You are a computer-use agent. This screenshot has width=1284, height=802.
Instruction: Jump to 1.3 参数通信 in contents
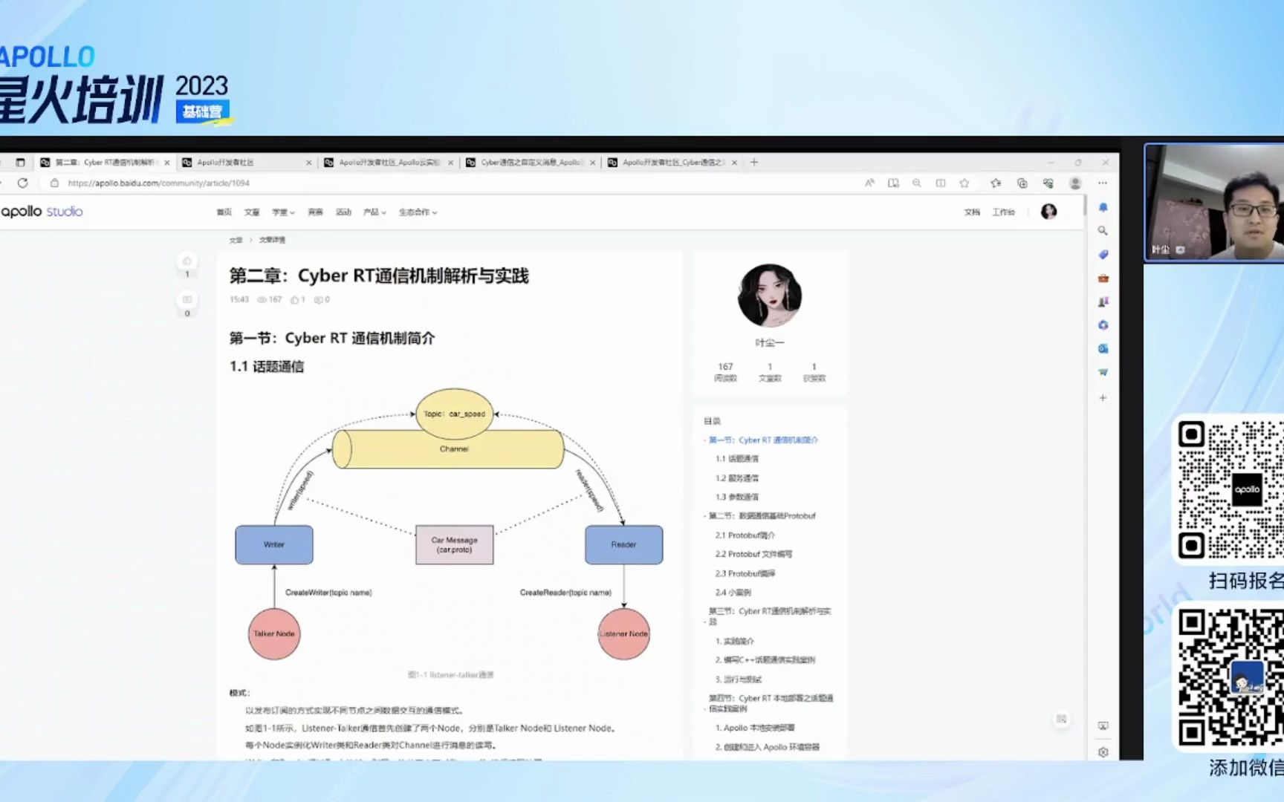tap(737, 497)
